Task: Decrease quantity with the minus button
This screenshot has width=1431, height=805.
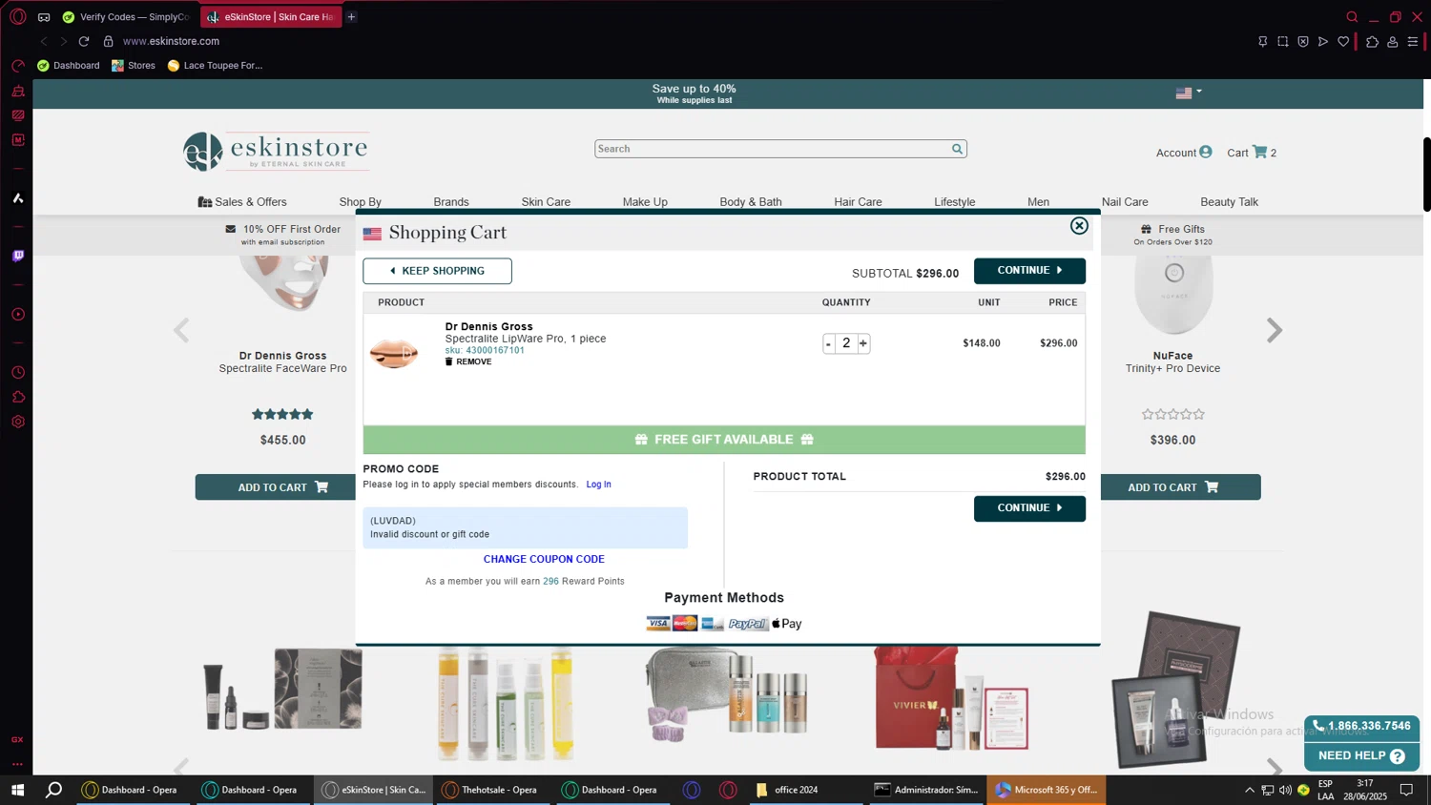Action: (x=828, y=343)
